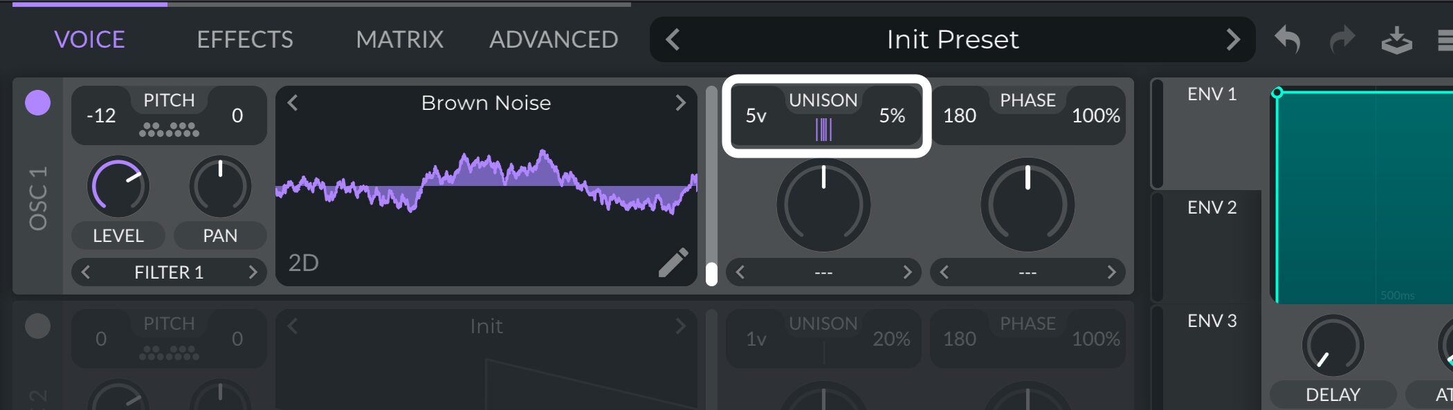Click the save preset icon
The image size is (1453, 410).
1396,40
